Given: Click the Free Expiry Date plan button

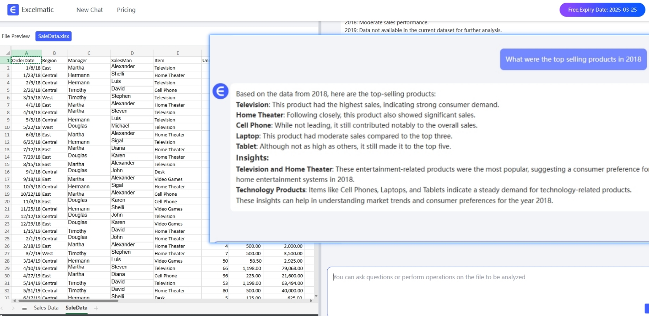Looking at the screenshot, I should tap(602, 10).
